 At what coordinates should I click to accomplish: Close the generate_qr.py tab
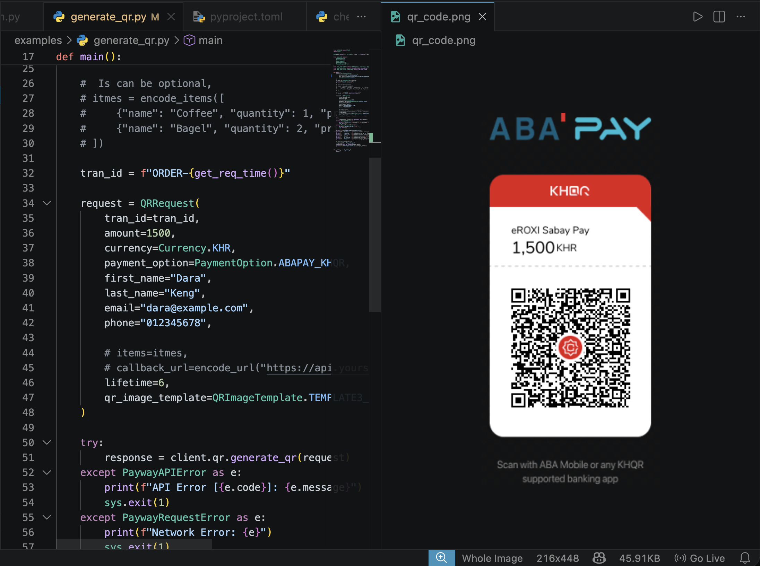click(x=171, y=17)
